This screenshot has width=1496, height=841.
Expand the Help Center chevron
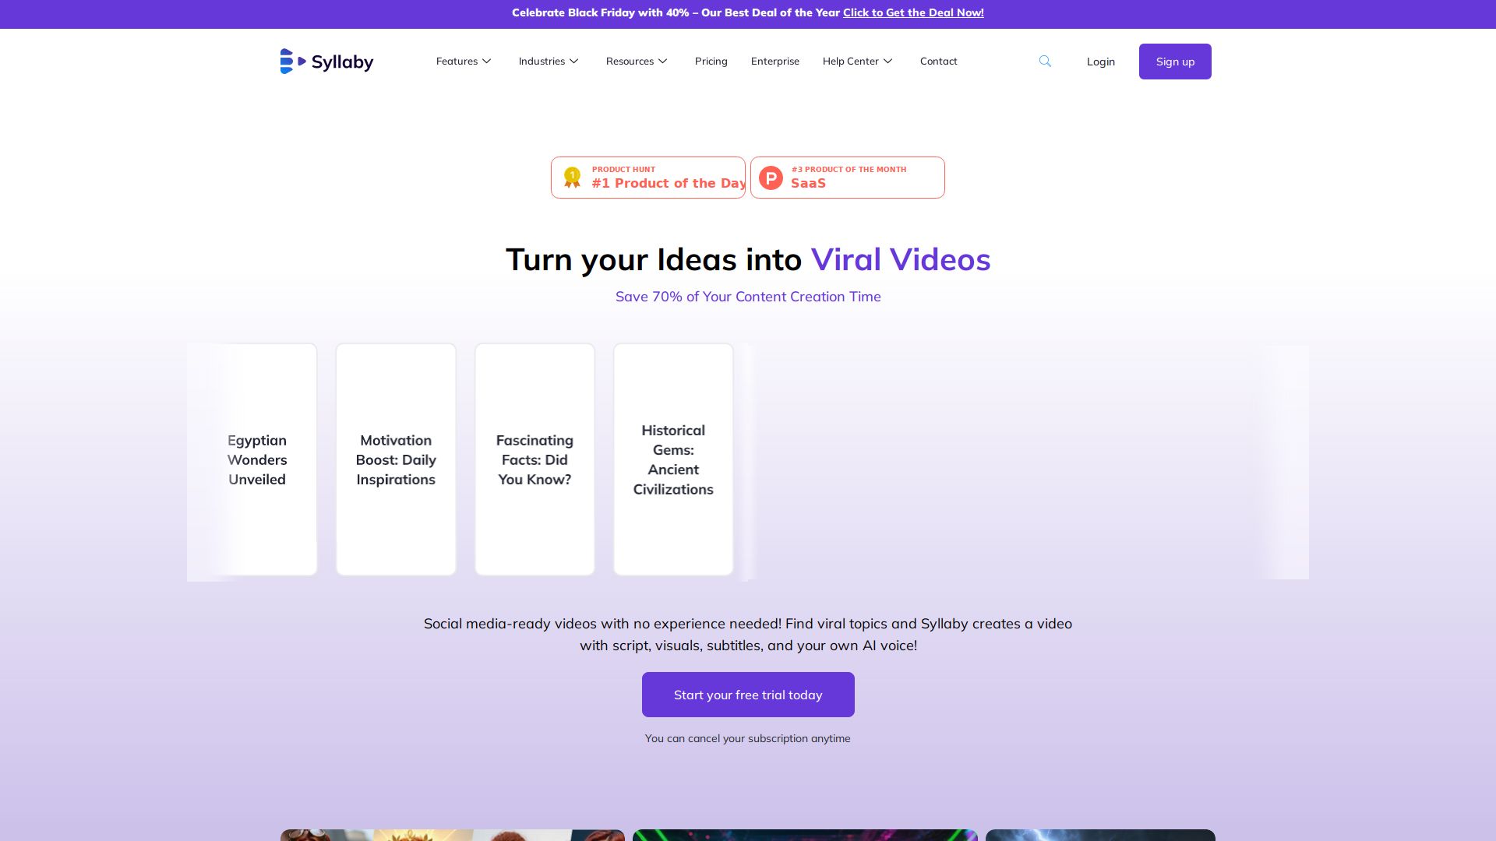pos(887,61)
